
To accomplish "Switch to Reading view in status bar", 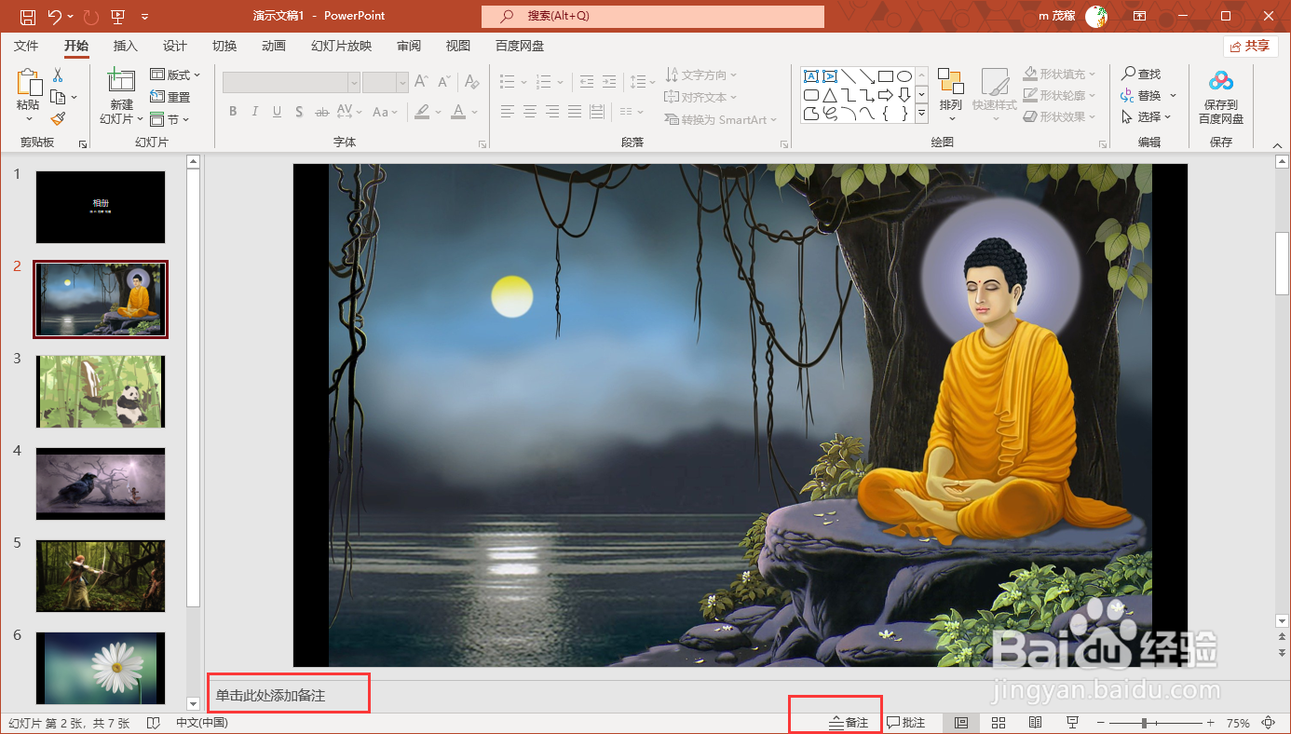I will click(1035, 722).
